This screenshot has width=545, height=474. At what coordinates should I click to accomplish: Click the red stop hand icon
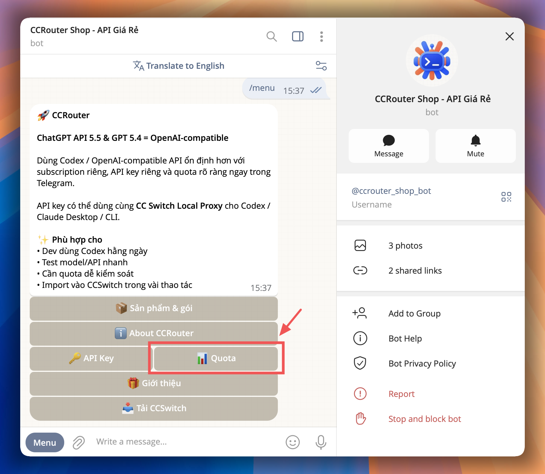pos(361,419)
